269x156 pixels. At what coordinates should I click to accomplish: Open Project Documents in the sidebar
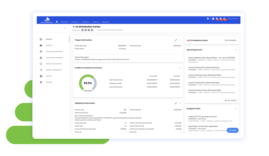(54, 64)
